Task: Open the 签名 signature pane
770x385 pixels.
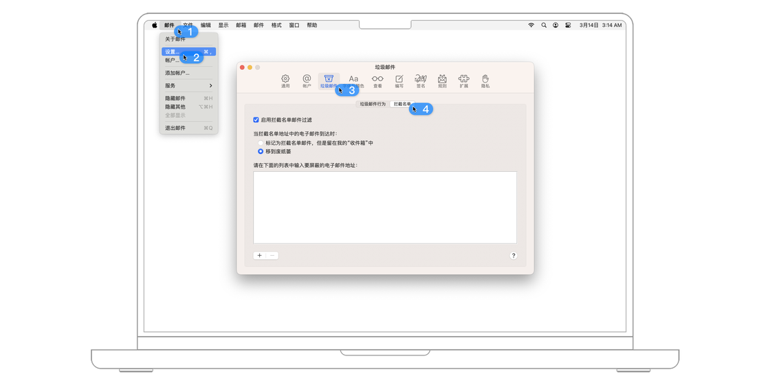Action: tap(421, 81)
